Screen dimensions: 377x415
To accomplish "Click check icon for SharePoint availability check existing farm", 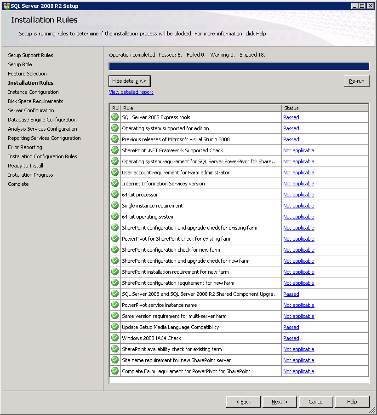I will (x=115, y=349).
